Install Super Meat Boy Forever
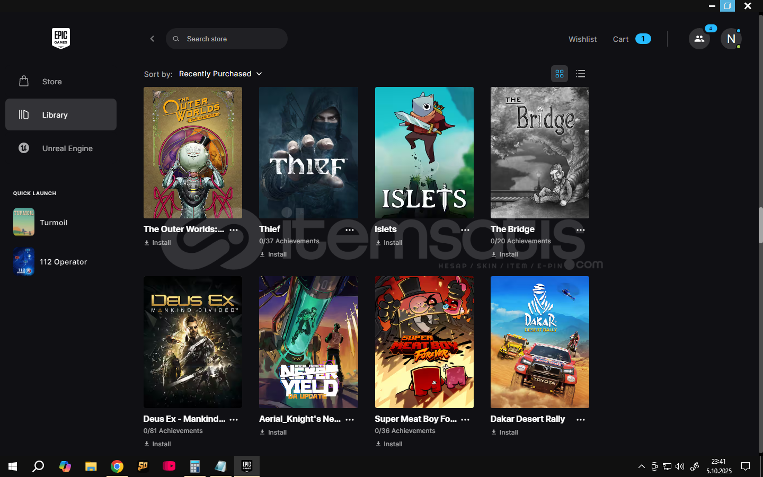 (x=389, y=444)
